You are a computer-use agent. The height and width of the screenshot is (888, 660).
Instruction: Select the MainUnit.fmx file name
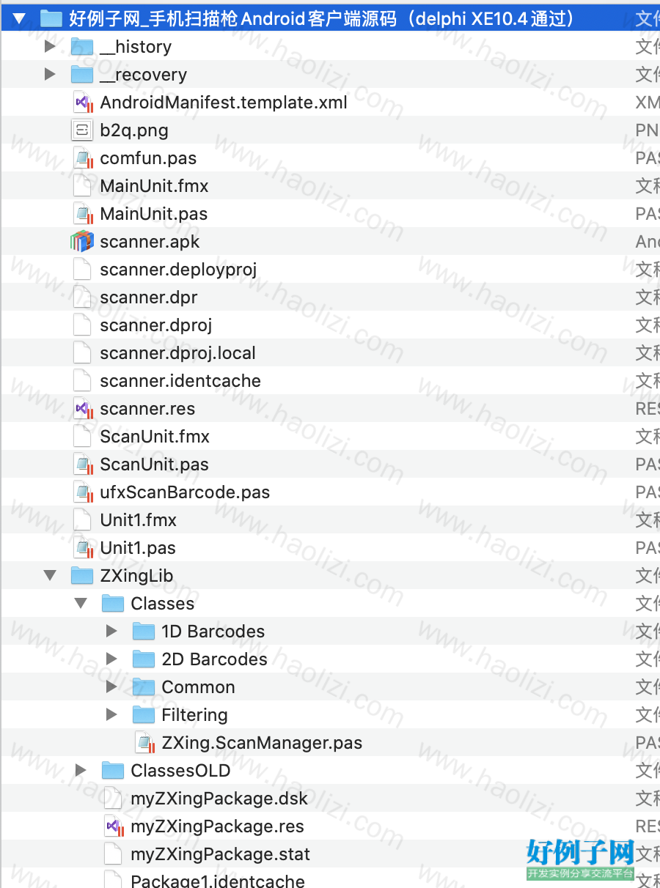(154, 186)
